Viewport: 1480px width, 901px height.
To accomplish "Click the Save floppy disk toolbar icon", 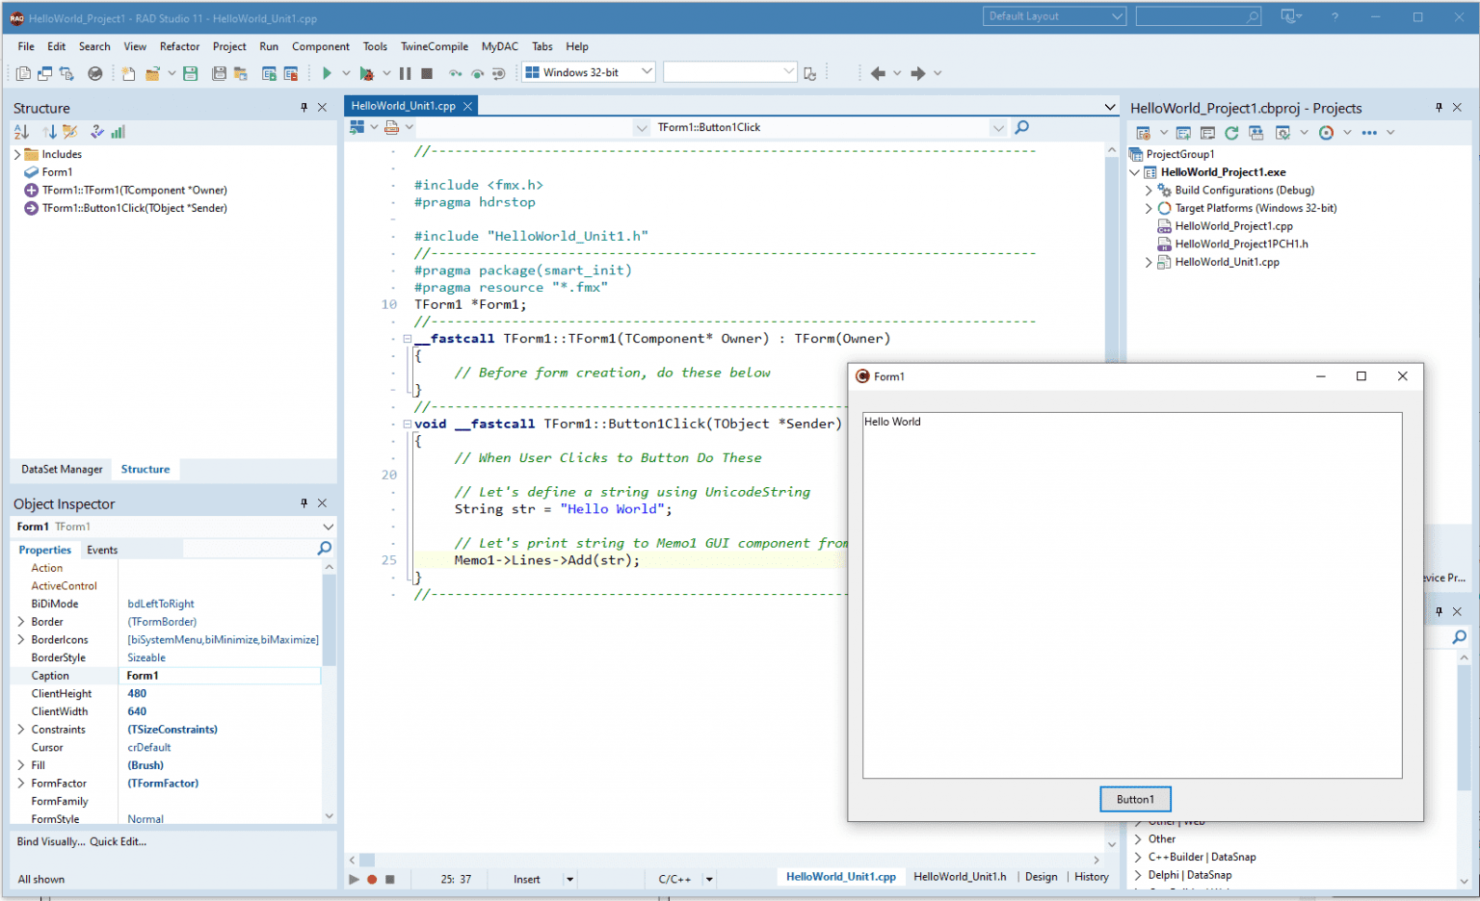I will point(191,73).
